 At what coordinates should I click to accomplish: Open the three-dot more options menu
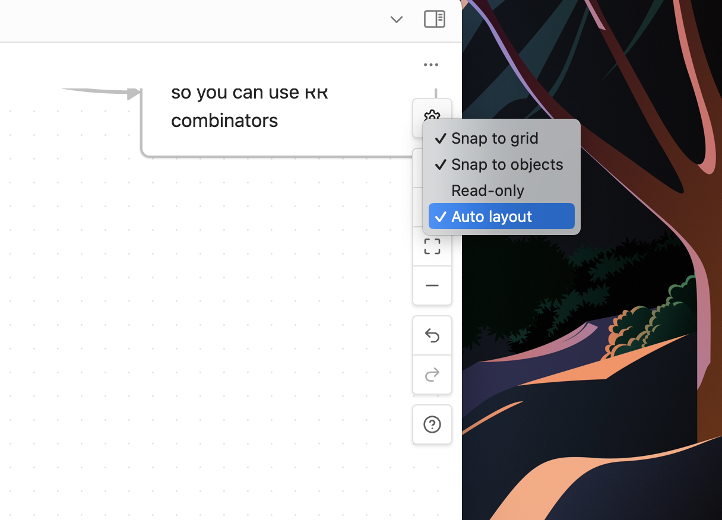pyautogui.click(x=431, y=65)
